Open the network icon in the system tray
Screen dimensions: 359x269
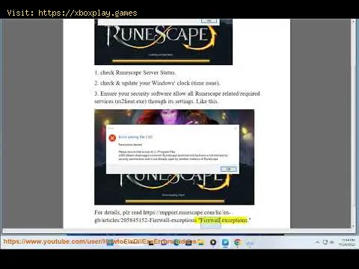(x=325, y=242)
